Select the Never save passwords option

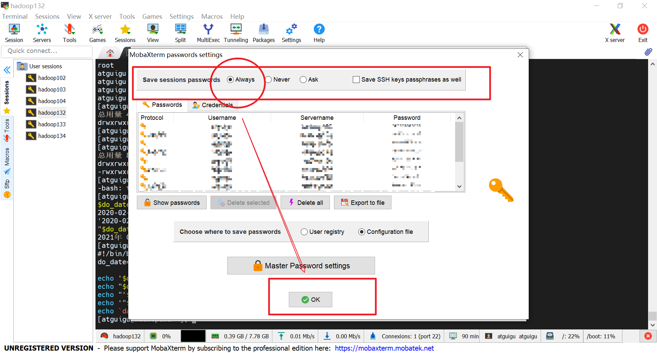click(x=278, y=80)
